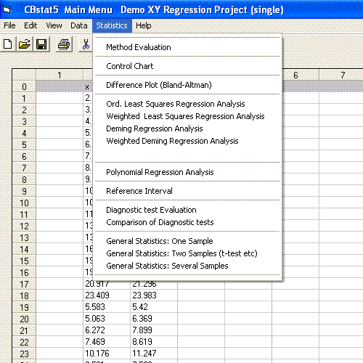Open Diagnostic test Evaluation
This screenshot has width=363, height=363.
pos(187,210)
